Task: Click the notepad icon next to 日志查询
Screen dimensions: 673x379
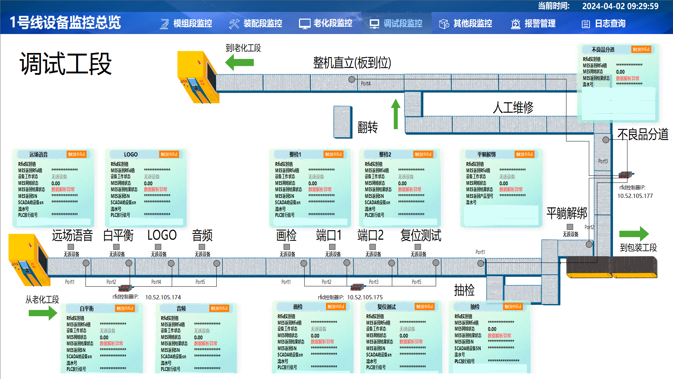Action: (x=585, y=24)
